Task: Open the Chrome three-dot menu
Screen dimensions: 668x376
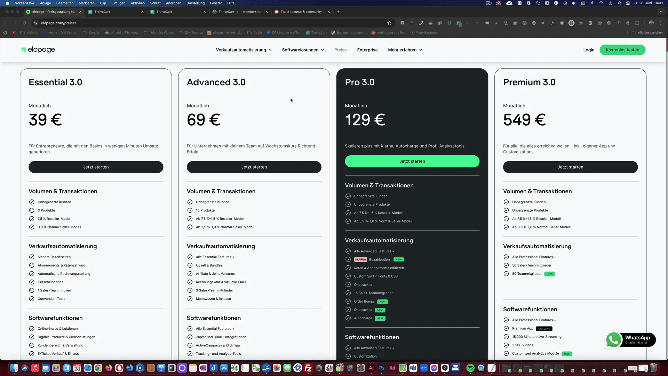Action: (x=661, y=23)
